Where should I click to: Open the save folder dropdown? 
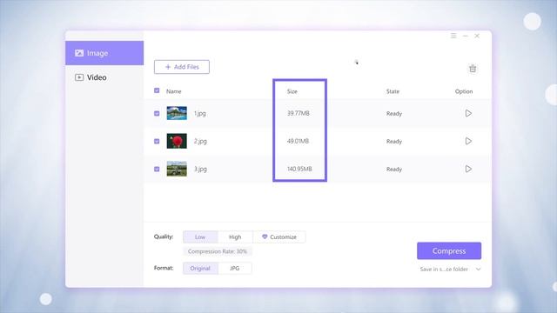450,269
